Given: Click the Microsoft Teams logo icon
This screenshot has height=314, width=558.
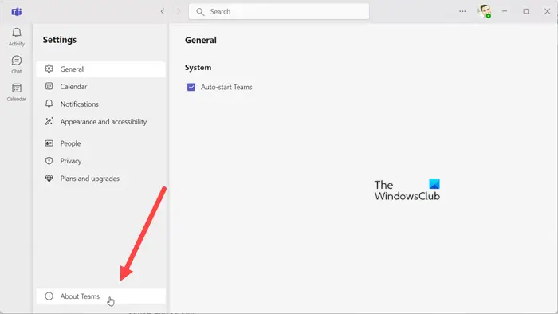Looking at the screenshot, I should pyautogui.click(x=17, y=12).
